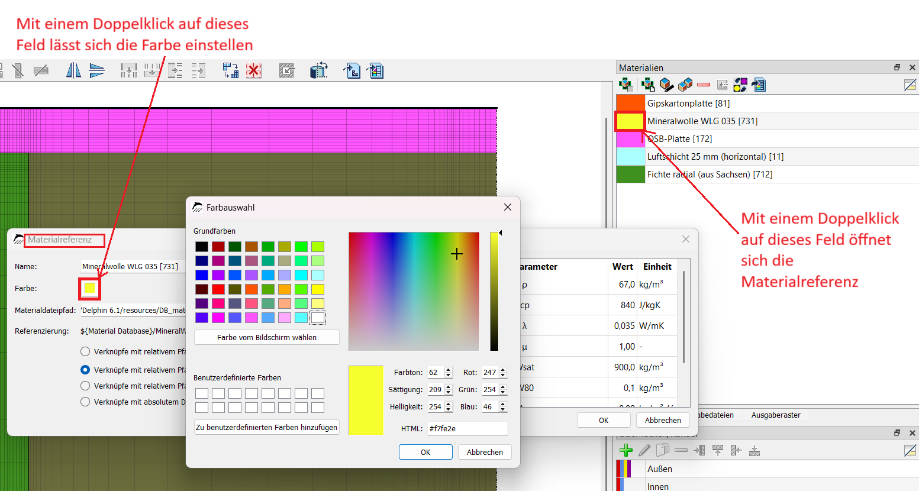Click the yellow Farbe swatch in Materialreferenz
The width and height of the screenshot is (919, 491).
(89, 288)
